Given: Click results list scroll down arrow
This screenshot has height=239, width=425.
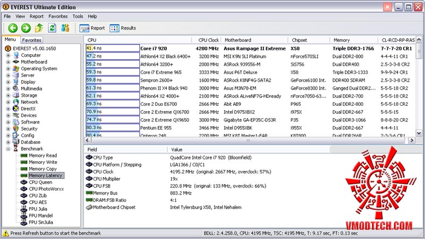Looking at the screenshot, I should (x=419, y=133).
